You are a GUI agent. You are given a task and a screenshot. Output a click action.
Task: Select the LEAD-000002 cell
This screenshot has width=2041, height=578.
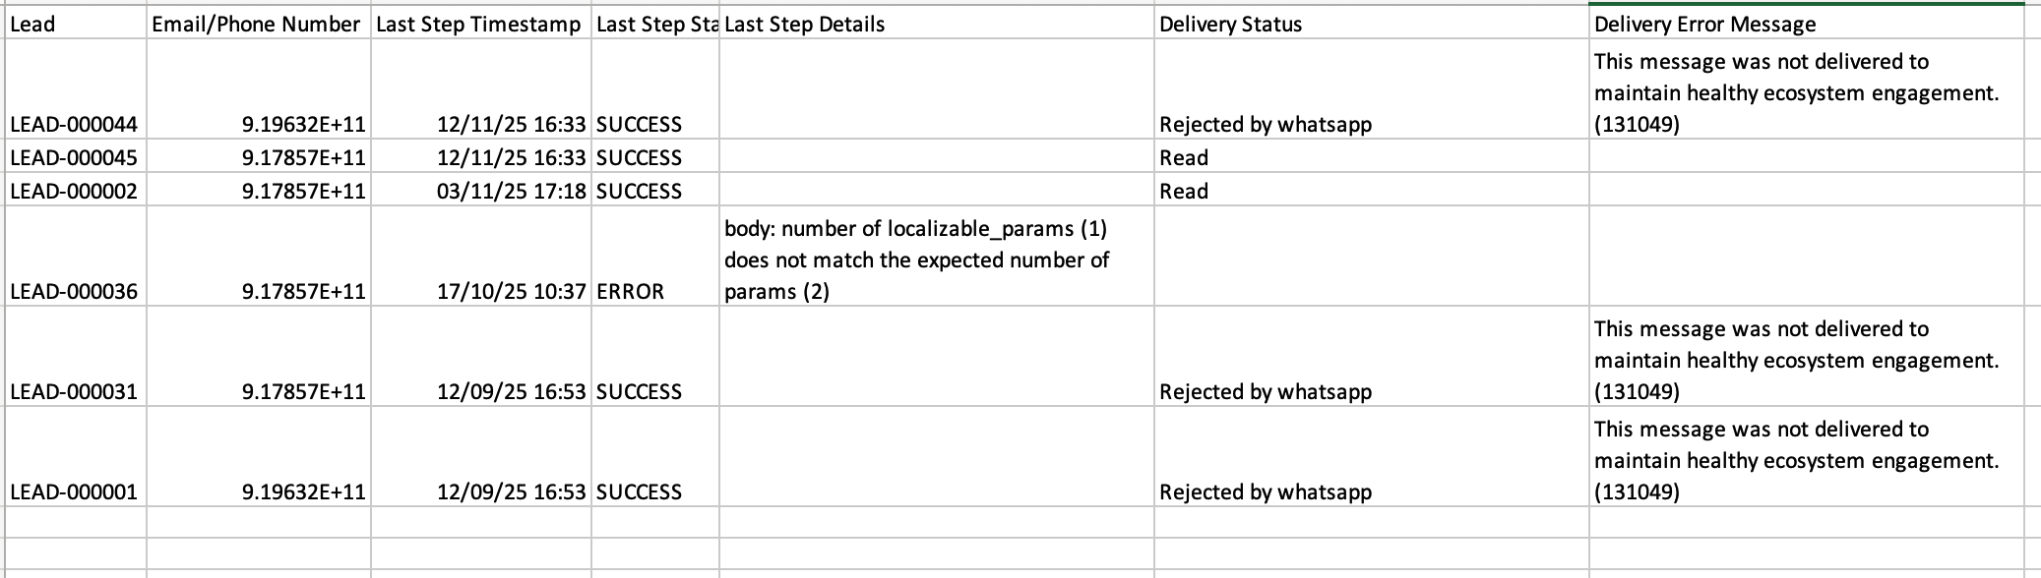click(75, 191)
